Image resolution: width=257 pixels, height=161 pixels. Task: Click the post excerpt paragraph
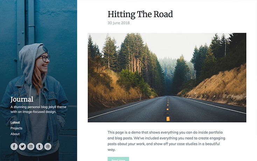(166, 141)
